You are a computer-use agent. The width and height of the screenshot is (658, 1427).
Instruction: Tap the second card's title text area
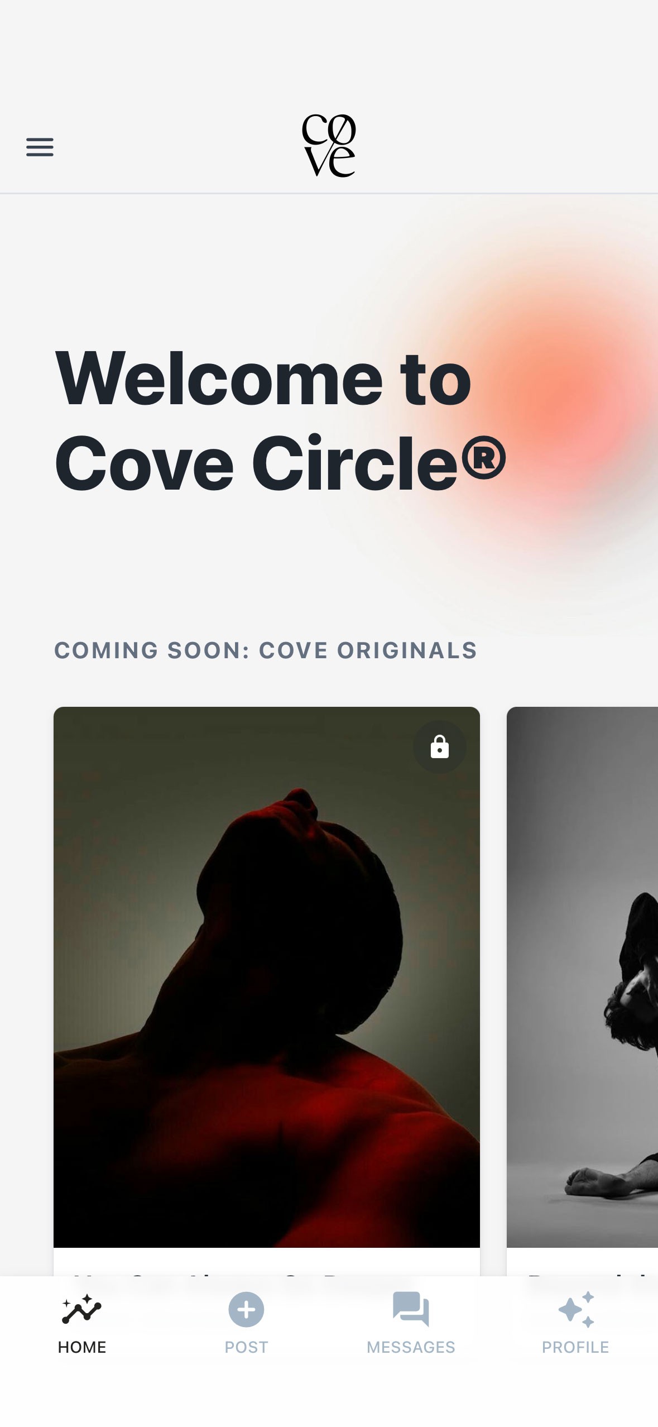(582, 1262)
